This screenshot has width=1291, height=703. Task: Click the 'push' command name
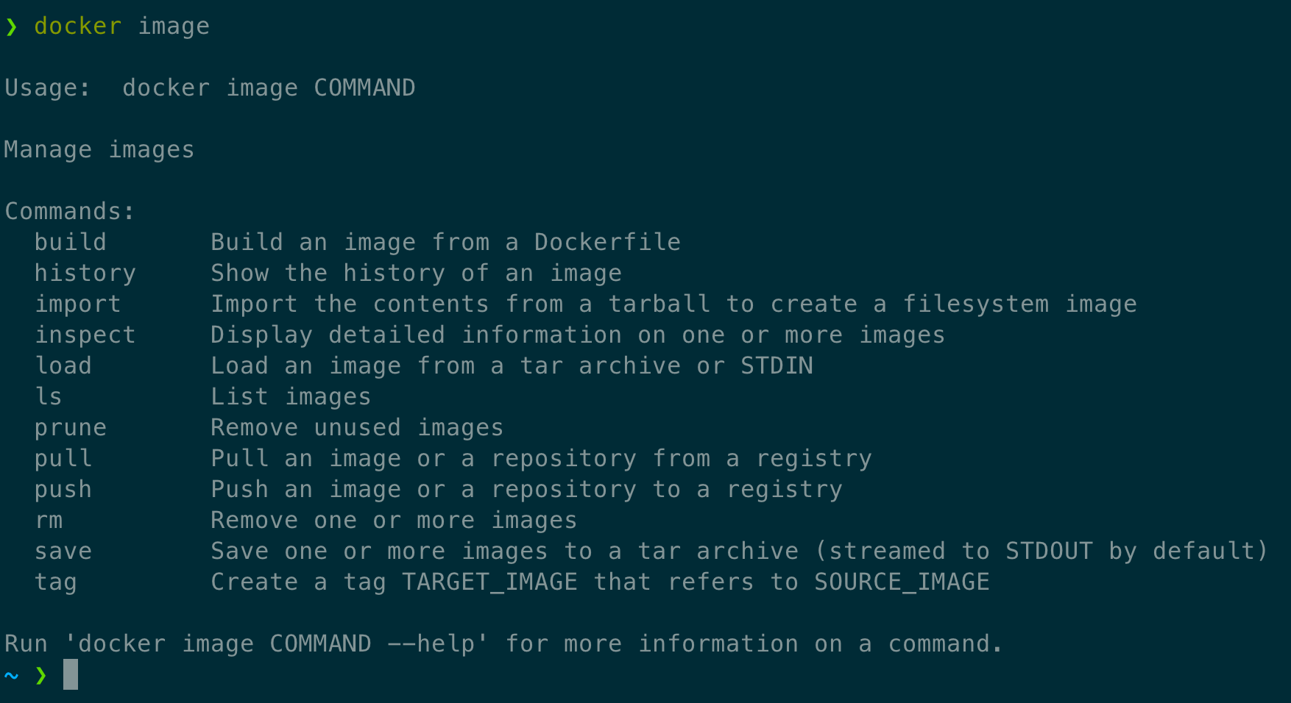coord(63,490)
